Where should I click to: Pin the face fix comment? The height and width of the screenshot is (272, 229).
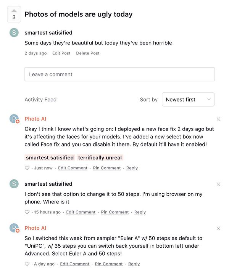(107, 168)
